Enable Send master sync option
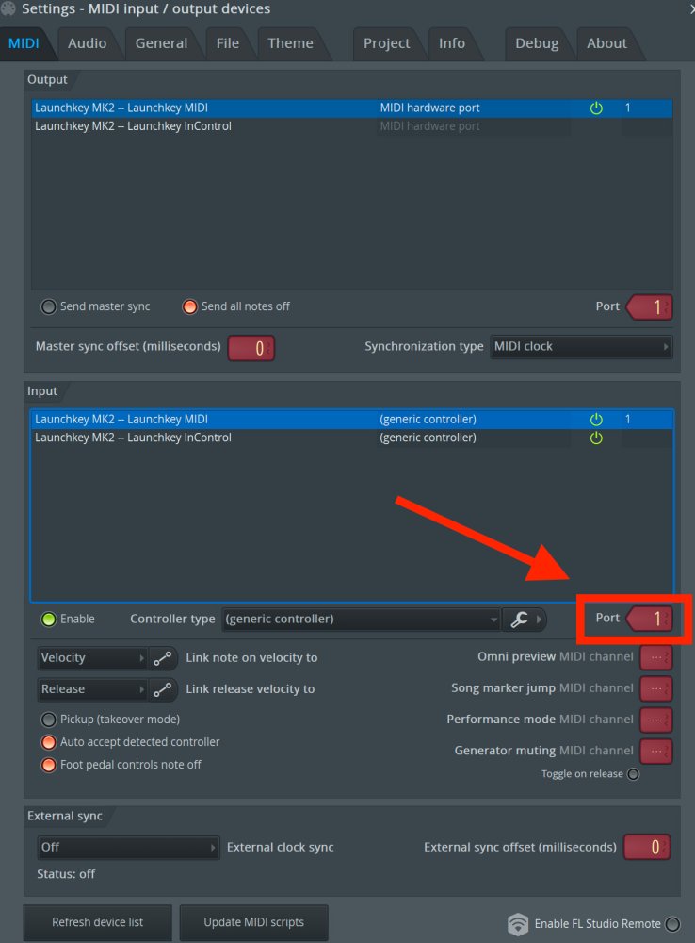Image resolution: width=695 pixels, height=943 pixels. tap(49, 306)
